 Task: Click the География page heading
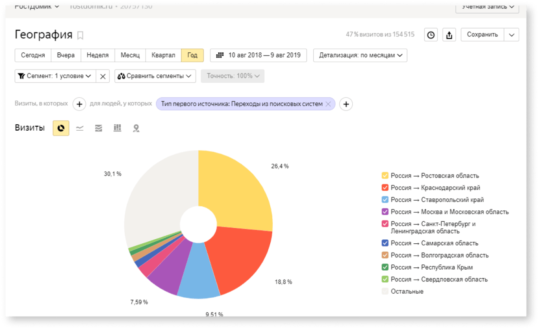point(43,35)
